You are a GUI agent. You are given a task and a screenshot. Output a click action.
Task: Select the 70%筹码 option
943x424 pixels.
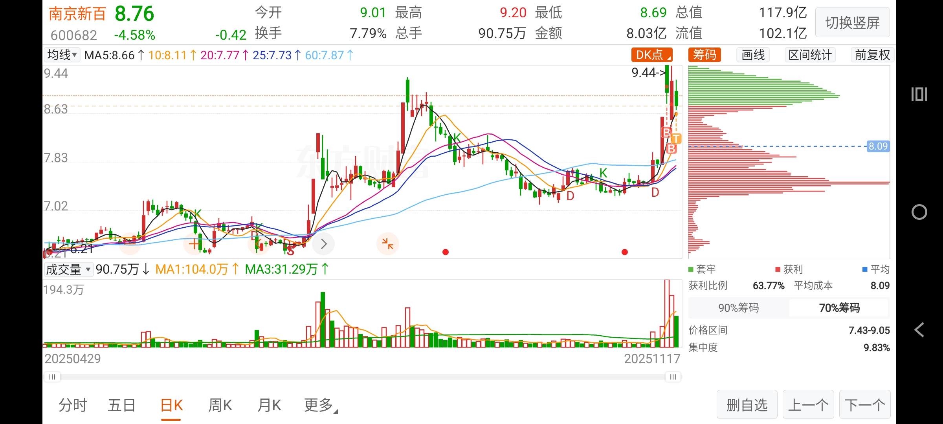point(839,308)
